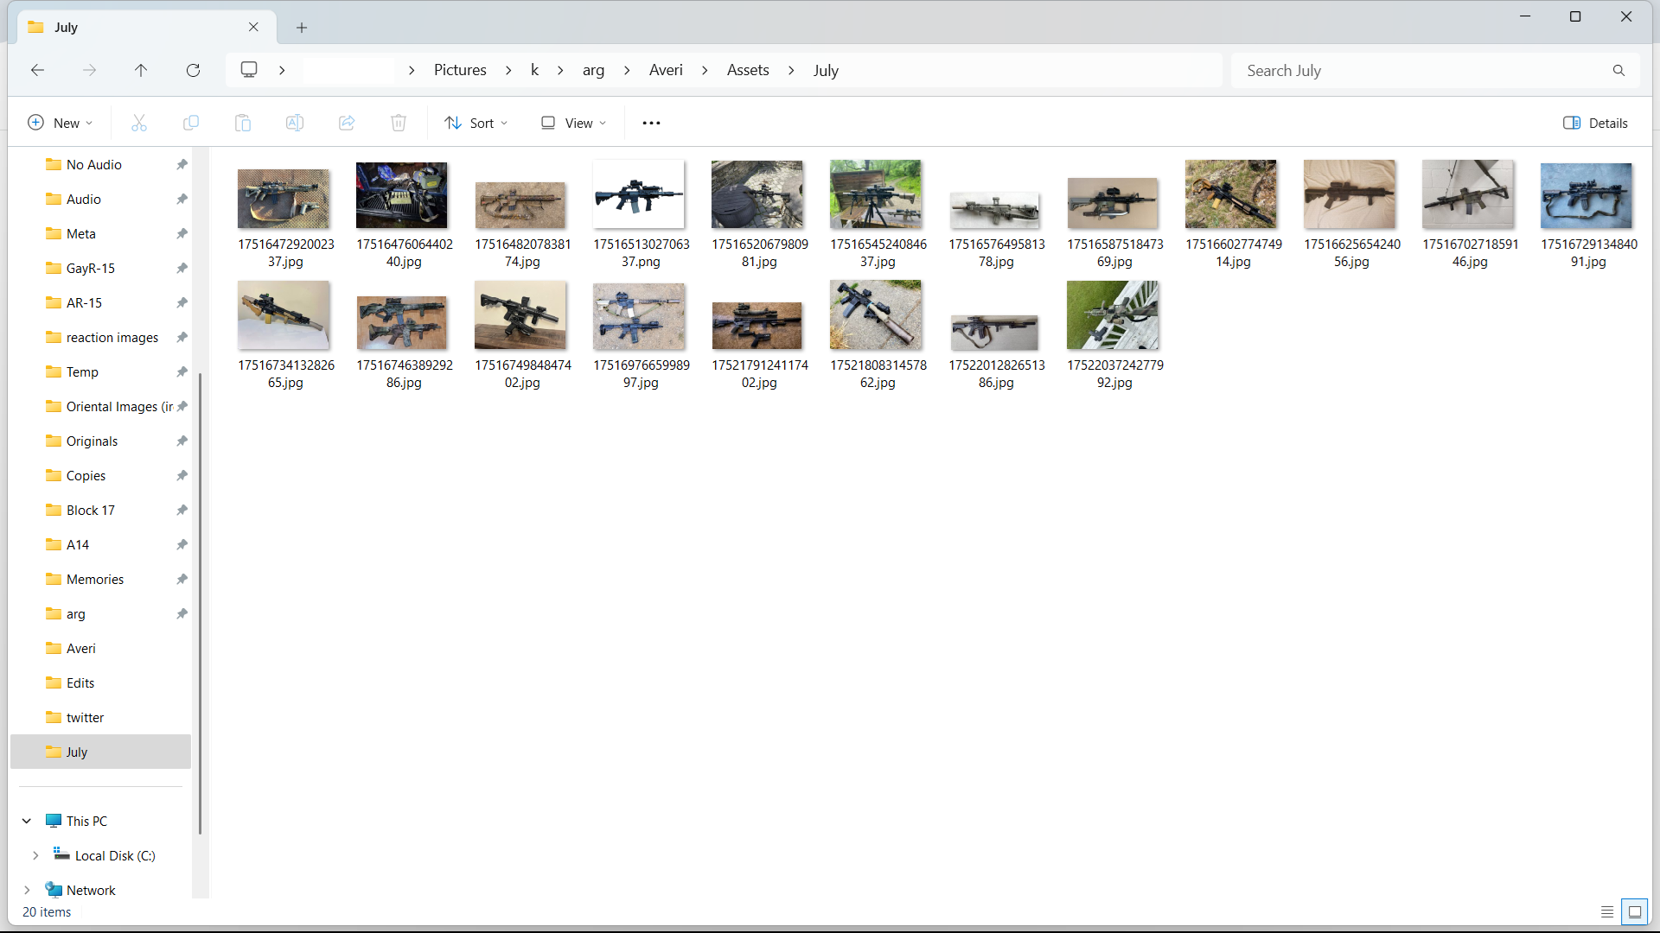Click the Paste clipboard icon
This screenshot has width=1660, height=933.
coord(243,123)
